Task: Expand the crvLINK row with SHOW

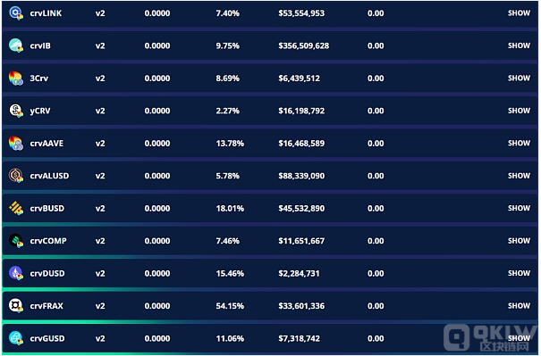Action: (x=519, y=13)
